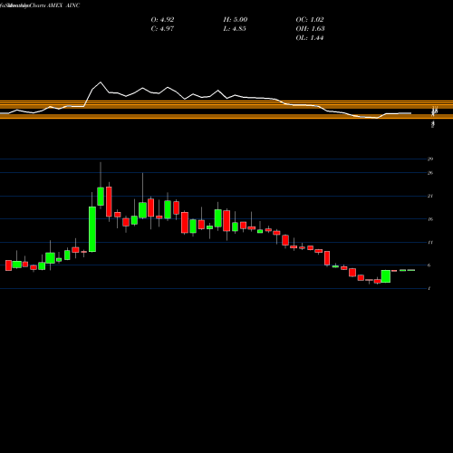Click the 'O: 4.92' open price value
Viewport: 453px width, 453px height.
click(x=162, y=20)
